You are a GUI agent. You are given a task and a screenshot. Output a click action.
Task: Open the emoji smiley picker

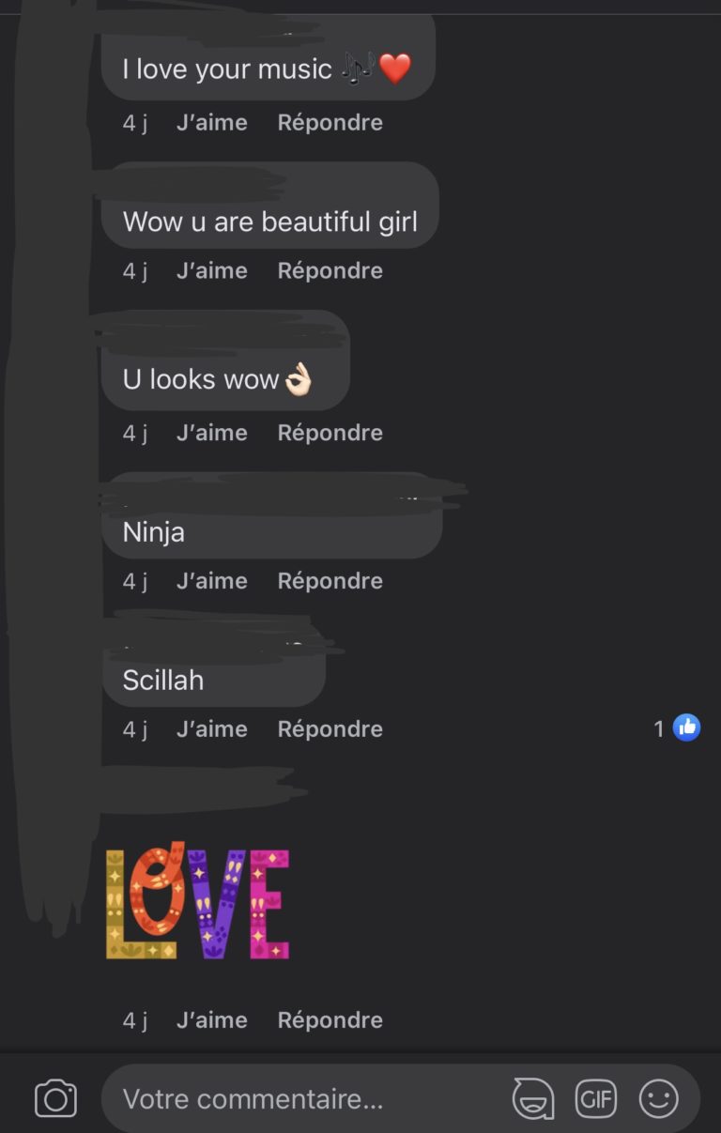pyautogui.click(x=658, y=1098)
